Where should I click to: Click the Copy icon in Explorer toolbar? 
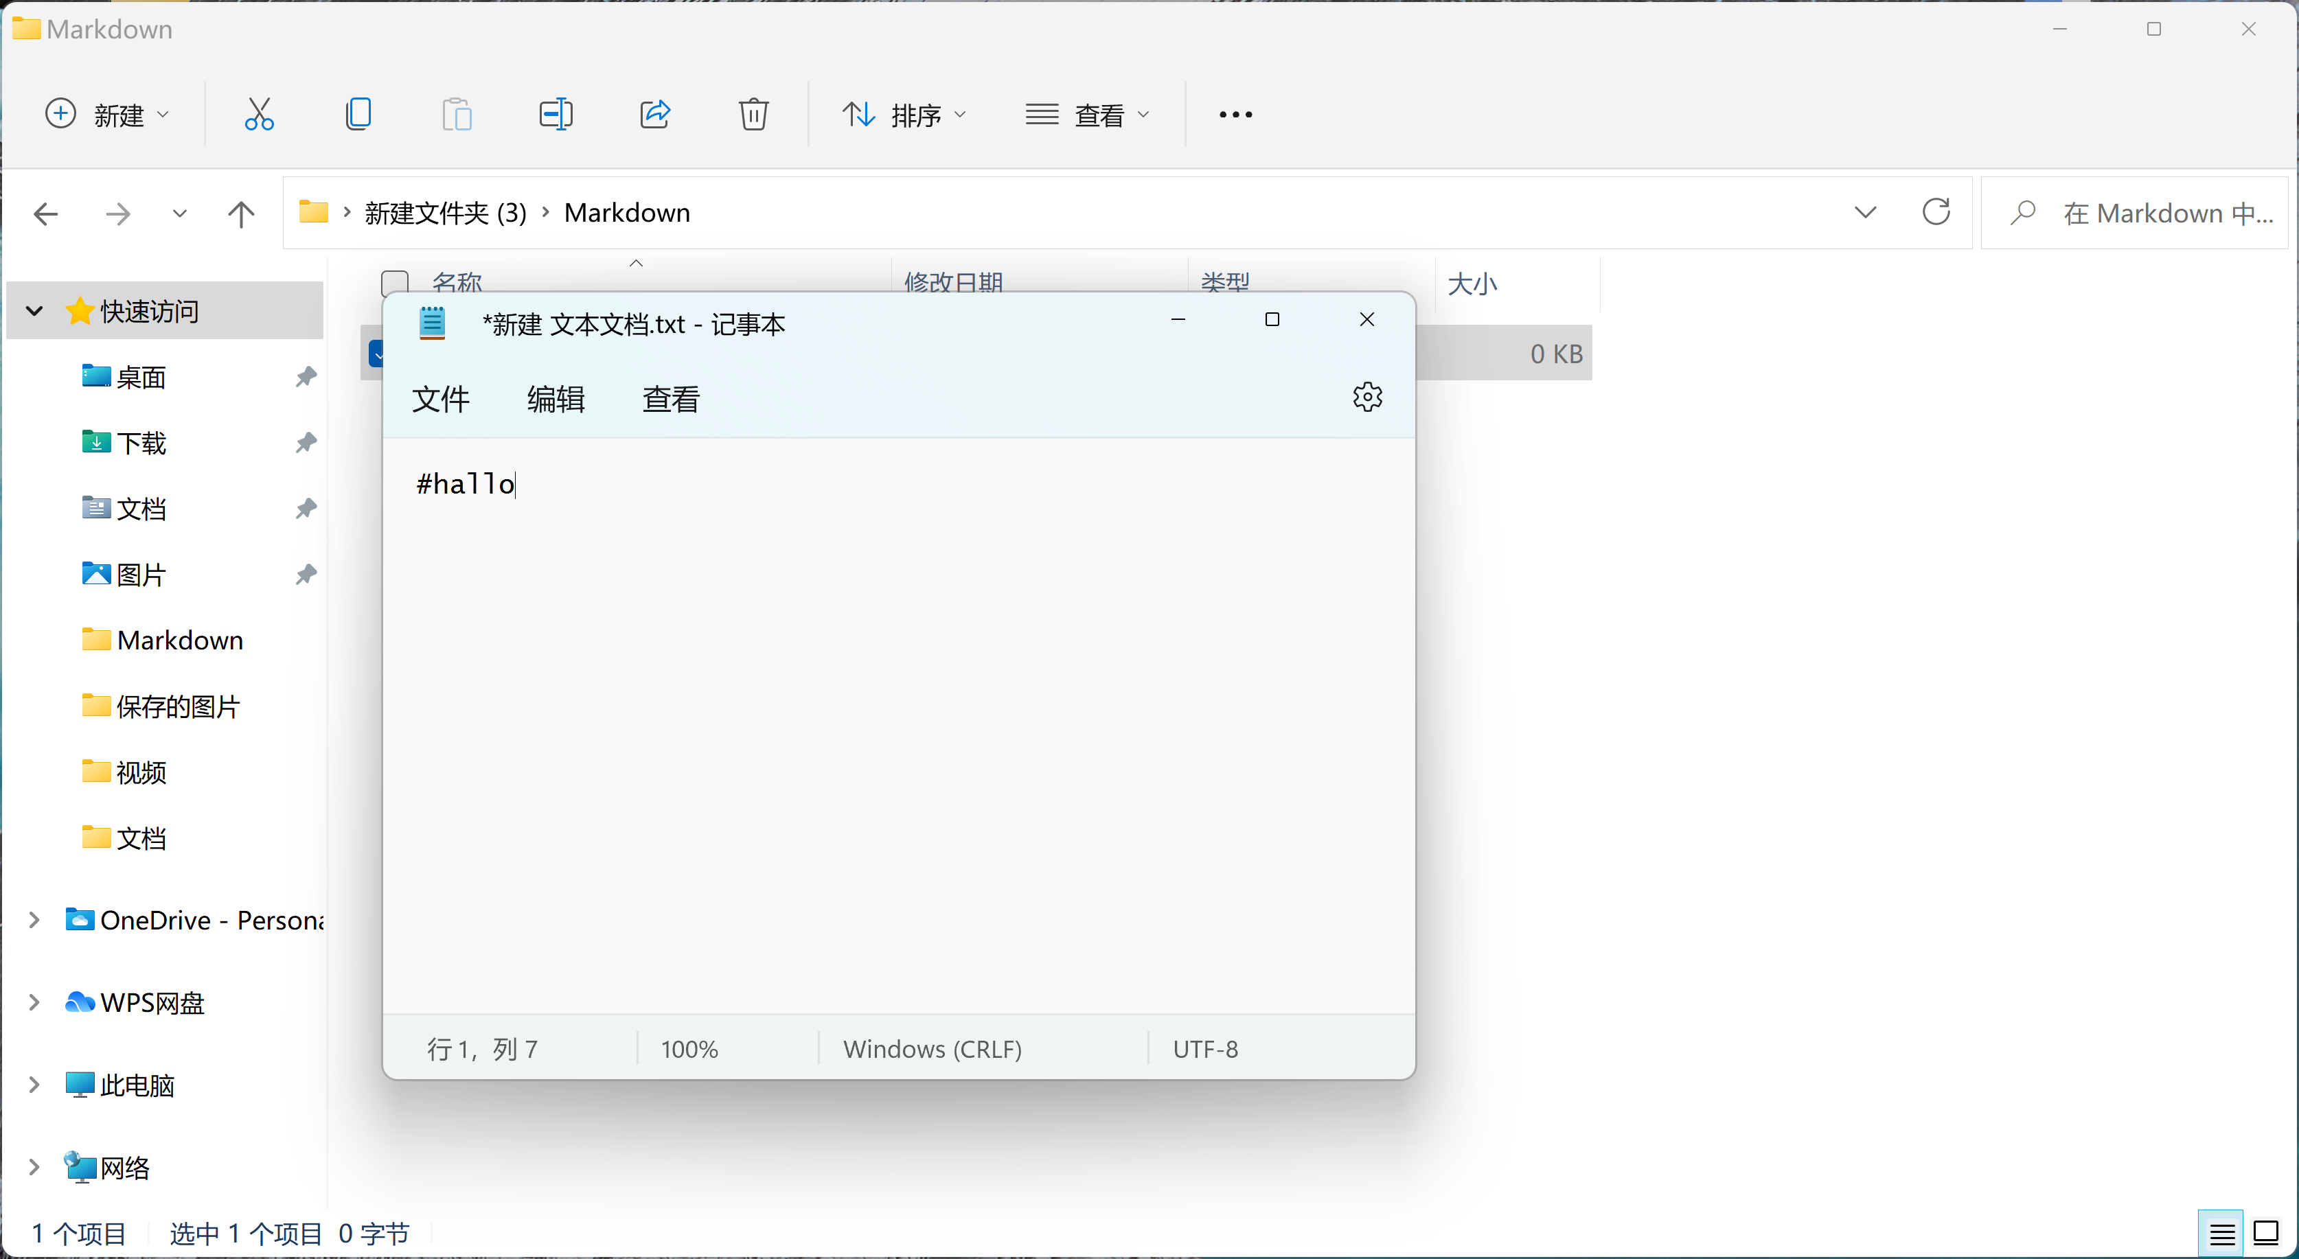[358, 113]
